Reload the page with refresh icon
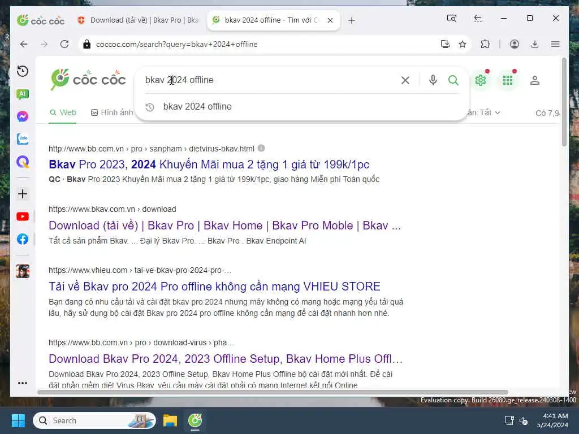This screenshot has height=434, width=579. 64,44
